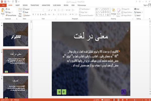Click the green next-arrow button on the slide
Screen dimensions: 151x101
(x=64, y=92)
